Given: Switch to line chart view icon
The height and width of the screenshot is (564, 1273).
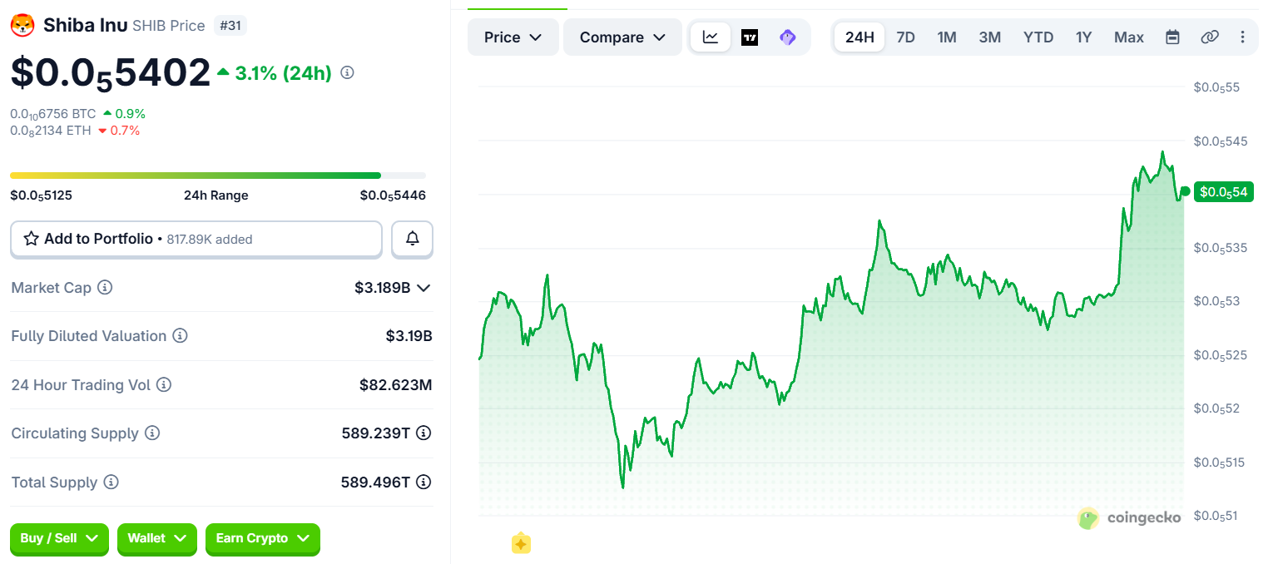Looking at the screenshot, I should 711,37.
